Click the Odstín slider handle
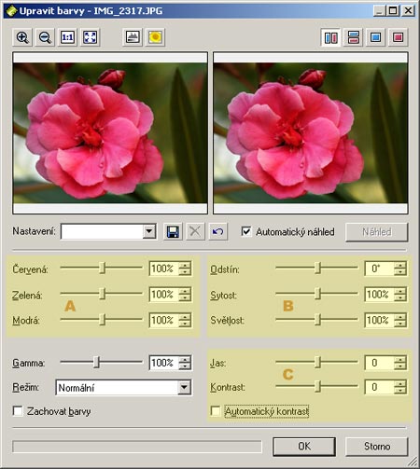420x469 pixels. pyautogui.click(x=317, y=269)
